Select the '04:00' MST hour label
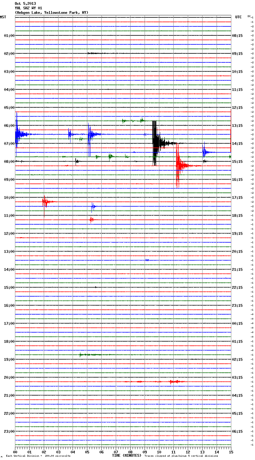The image size is (255, 460). 9,90
